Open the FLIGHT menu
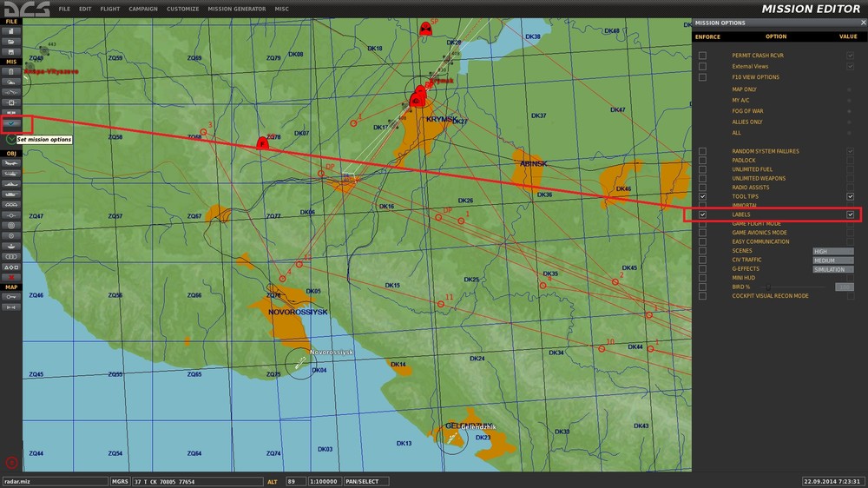This screenshot has height=488, width=868. (109, 9)
